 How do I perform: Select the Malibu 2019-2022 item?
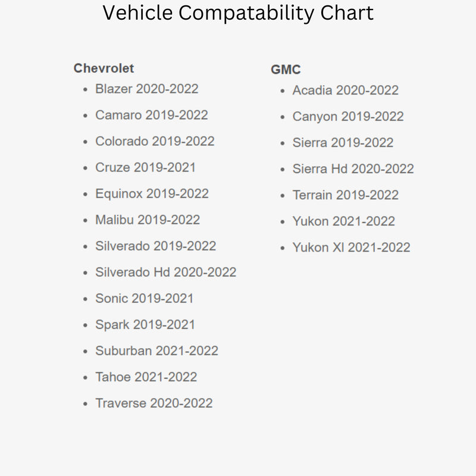[x=148, y=220]
